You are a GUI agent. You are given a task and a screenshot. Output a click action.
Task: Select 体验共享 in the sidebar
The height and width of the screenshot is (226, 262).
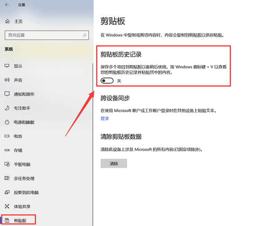(x=22, y=207)
